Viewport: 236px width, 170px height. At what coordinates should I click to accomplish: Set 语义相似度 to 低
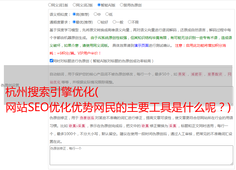pos(107,14)
